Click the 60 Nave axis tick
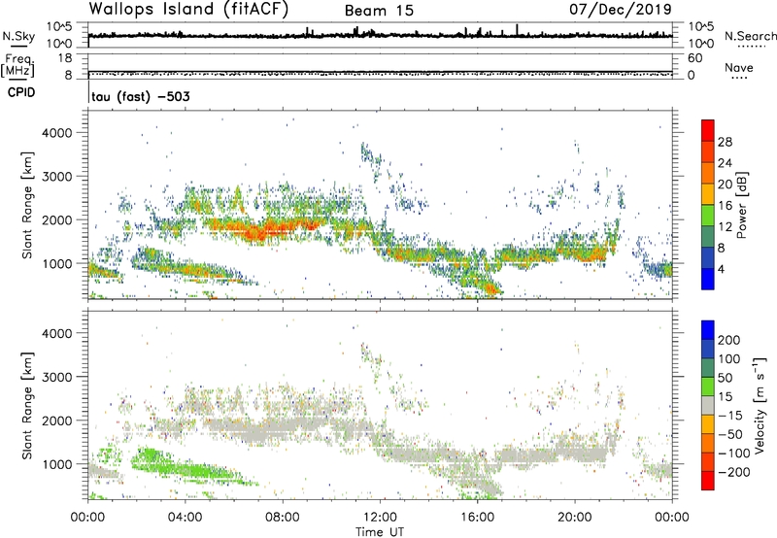This screenshot has height=538, width=777. (x=694, y=58)
